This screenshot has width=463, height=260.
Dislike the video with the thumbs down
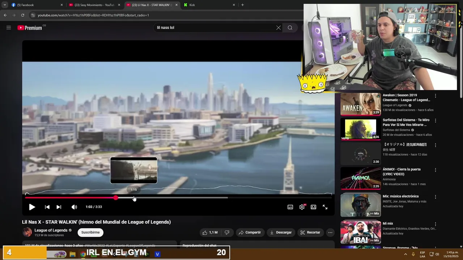coord(227,233)
